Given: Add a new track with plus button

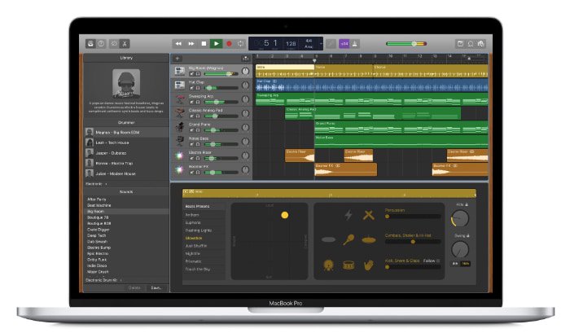Looking at the screenshot, I should [178, 58].
